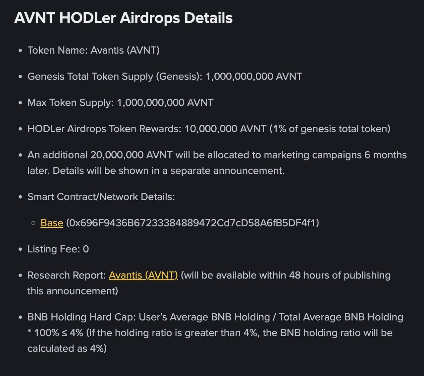This screenshot has width=424, height=376.
Task: Click the calculated as 4% text
Action: (67, 348)
